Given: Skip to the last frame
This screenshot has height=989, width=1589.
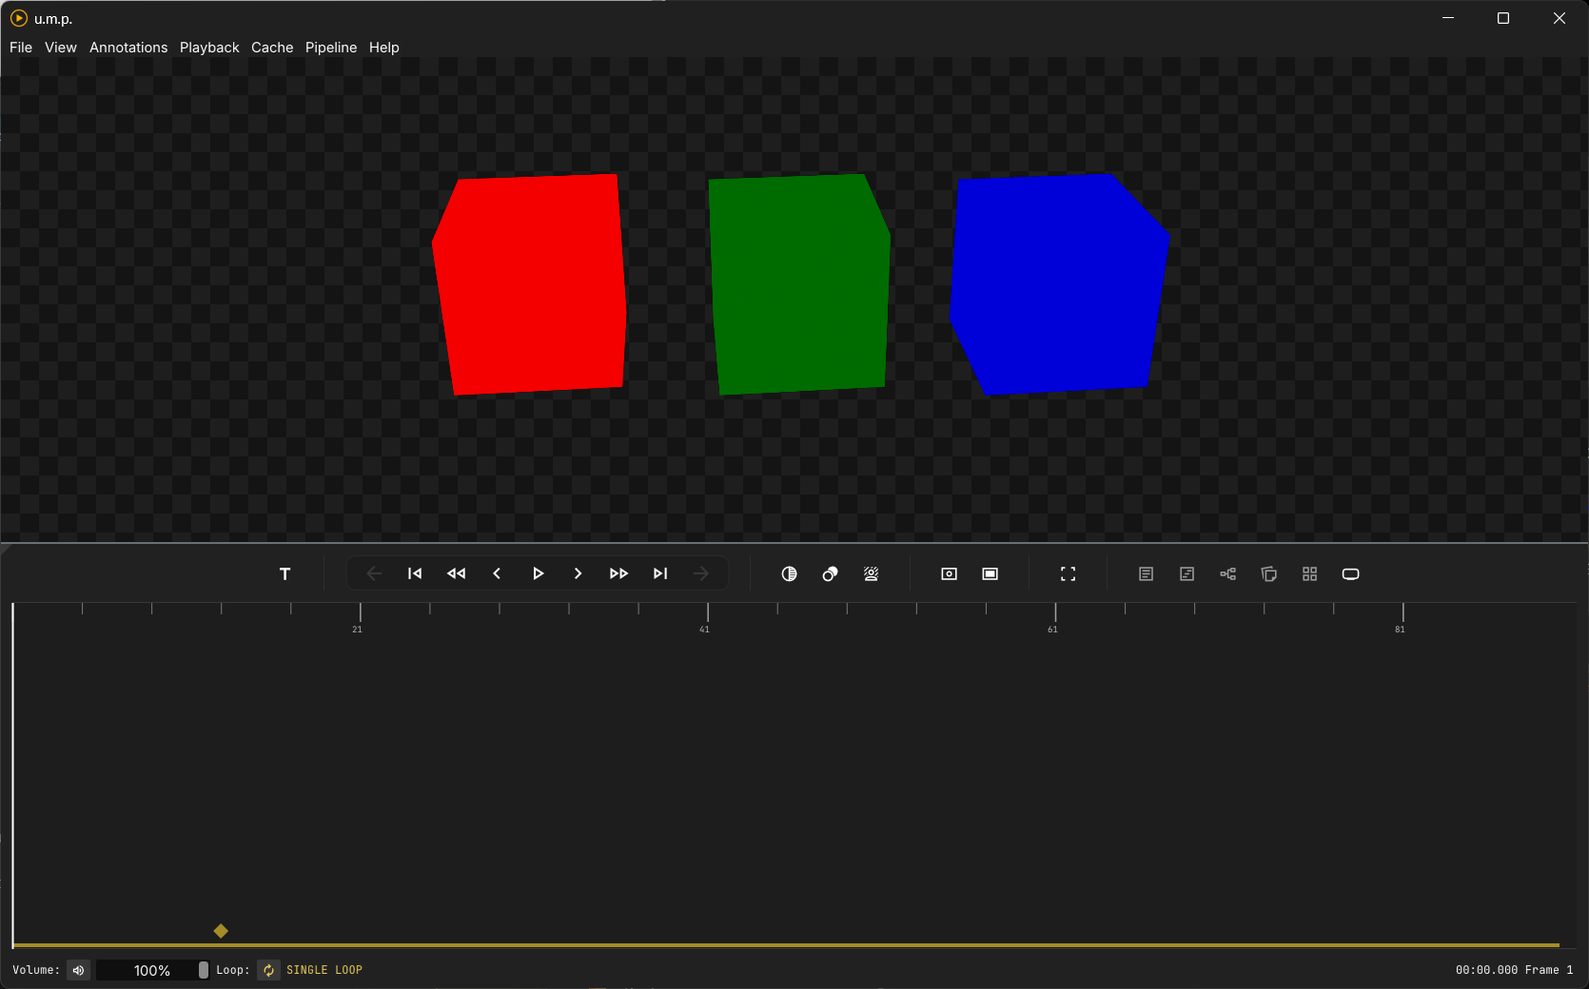Looking at the screenshot, I should pos(660,573).
